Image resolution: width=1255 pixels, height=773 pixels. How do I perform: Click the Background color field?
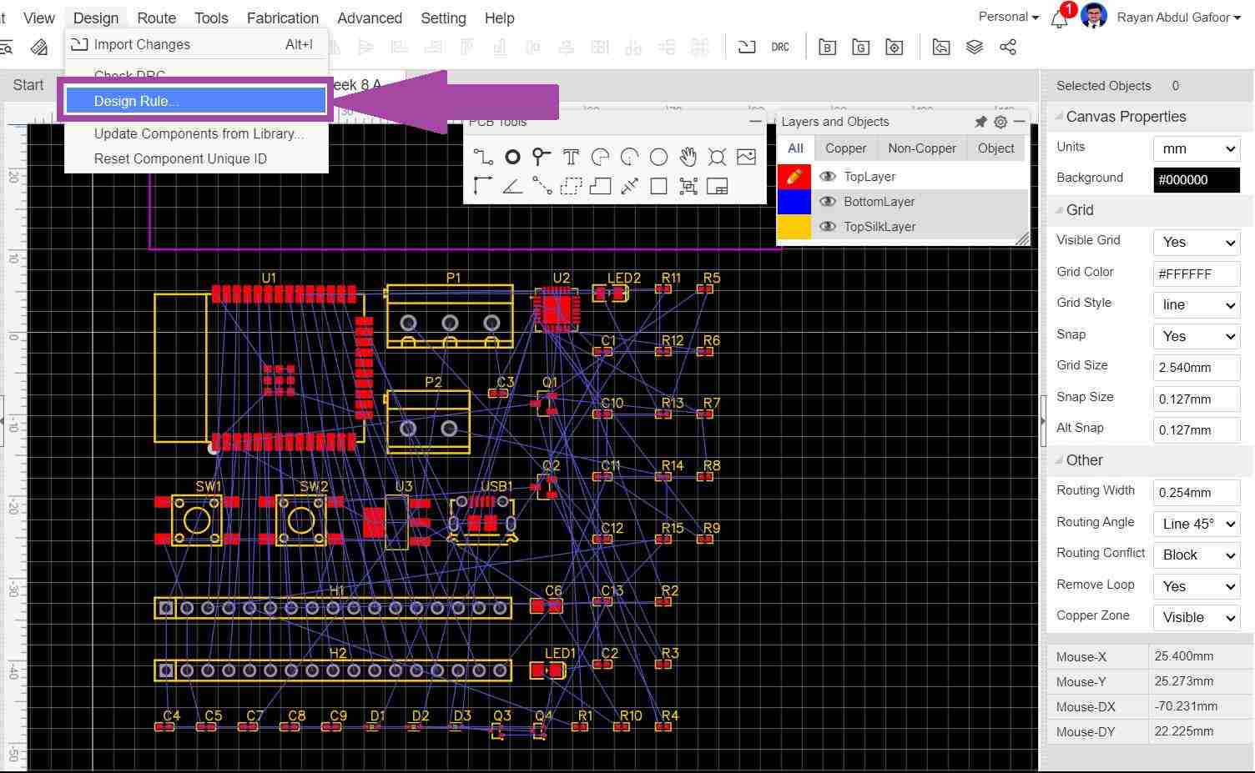click(1196, 180)
